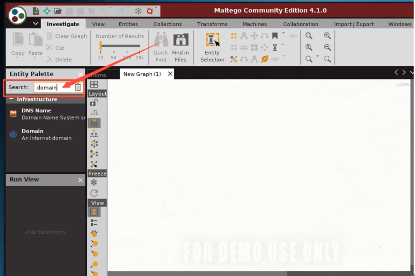Click the red spiky machine icon in the quick toolbar
This screenshot has width=415, height=276.
150,11
